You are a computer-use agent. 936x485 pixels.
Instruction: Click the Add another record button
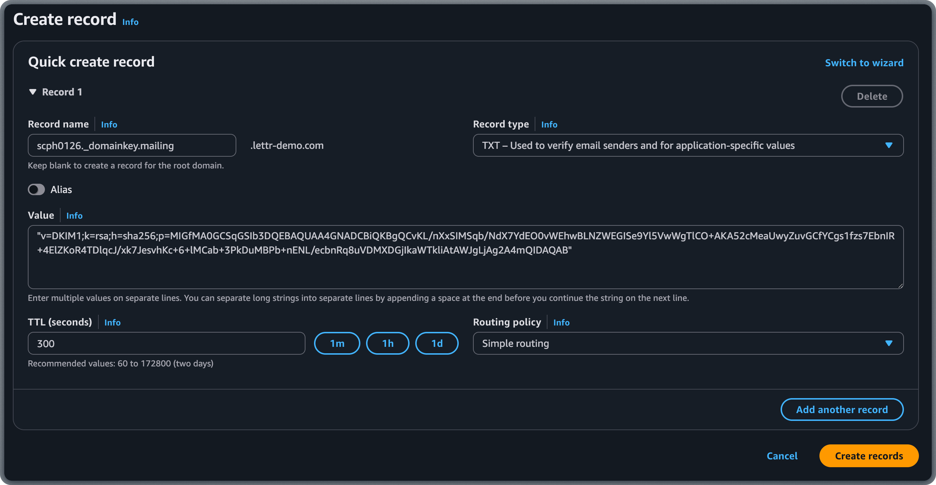point(842,410)
